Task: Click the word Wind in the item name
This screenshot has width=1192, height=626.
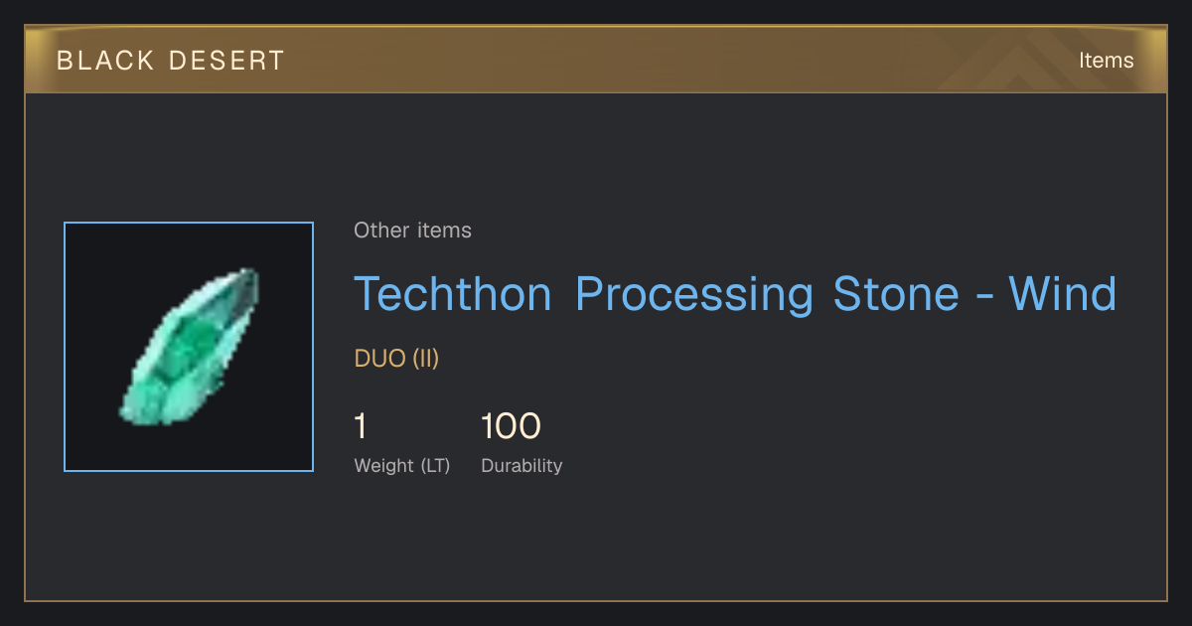Action: pyautogui.click(x=1063, y=294)
